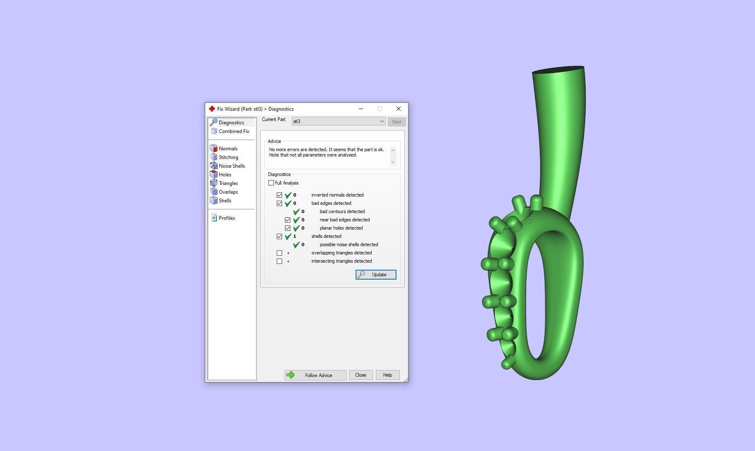
Task: Click the Help button
Action: [x=387, y=375]
